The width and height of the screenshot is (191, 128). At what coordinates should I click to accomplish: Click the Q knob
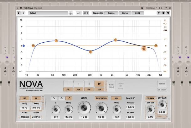click(56, 110)
